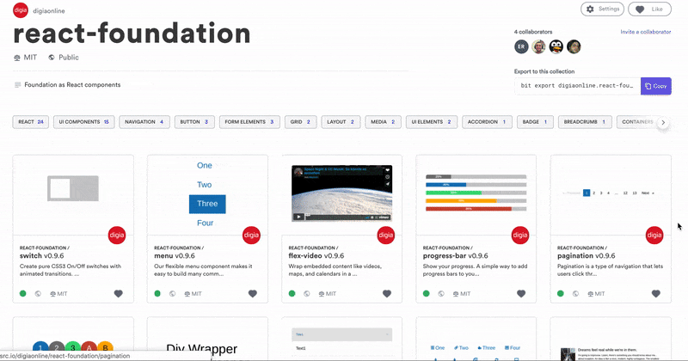The width and height of the screenshot is (688, 361).
Task: Click the first collaborator avatar ER
Action: pyautogui.click(x=521, y=46)
